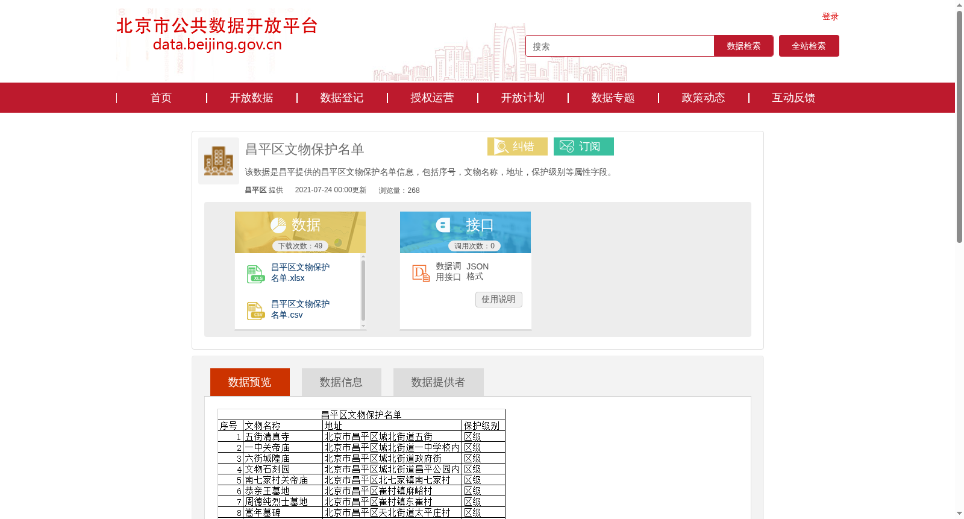The width and height of the screenshot is (964, 519).
Task: Click the 数据 download card header
Action: (300, 232)
